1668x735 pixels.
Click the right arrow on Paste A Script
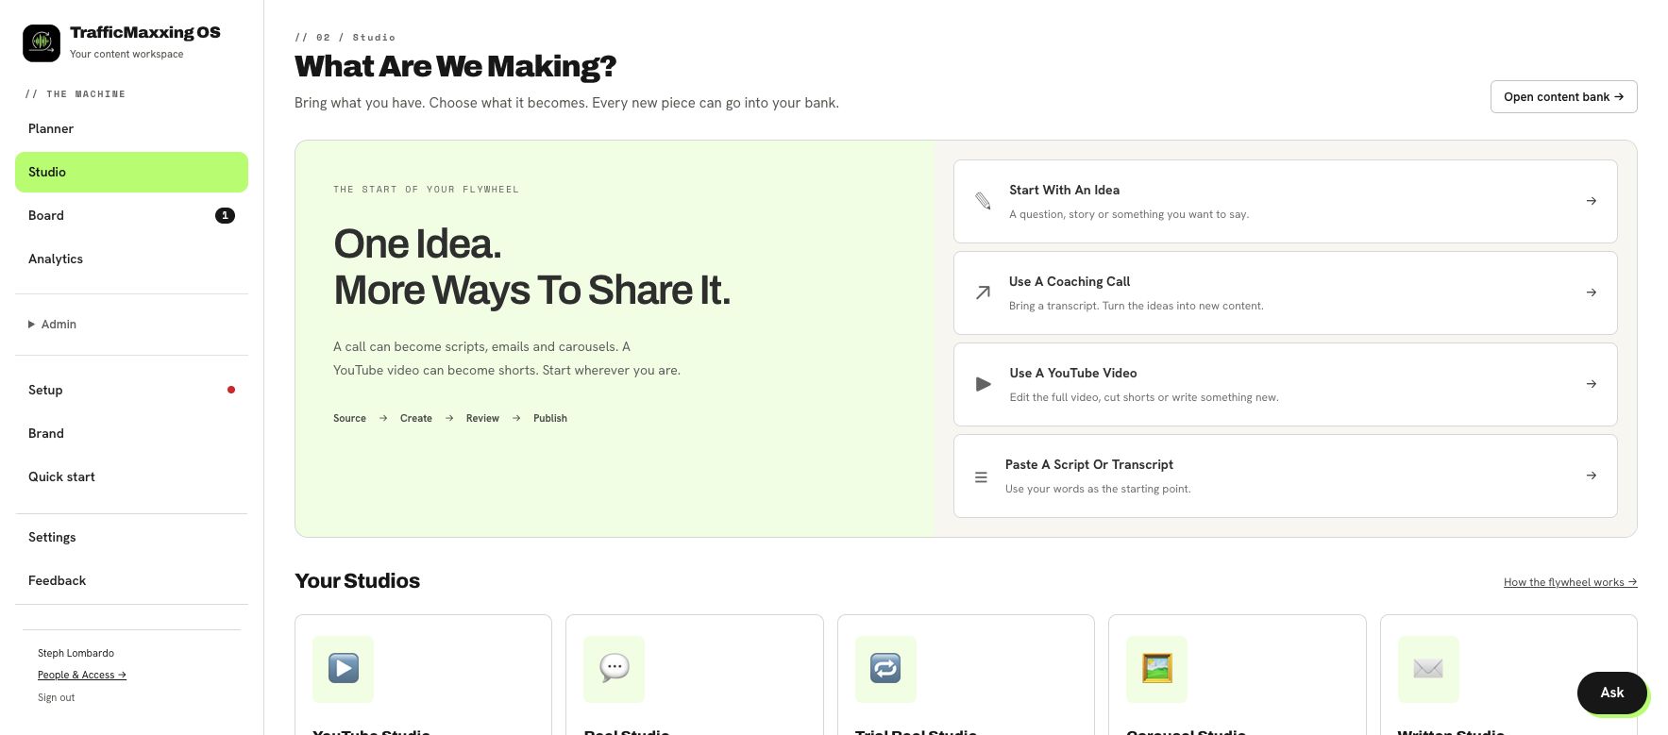tap(1592, 476)
